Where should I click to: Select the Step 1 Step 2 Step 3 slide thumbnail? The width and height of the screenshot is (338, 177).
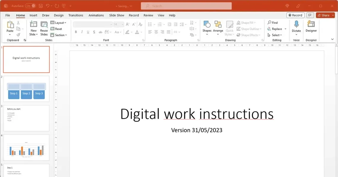[x=26, y=89]
